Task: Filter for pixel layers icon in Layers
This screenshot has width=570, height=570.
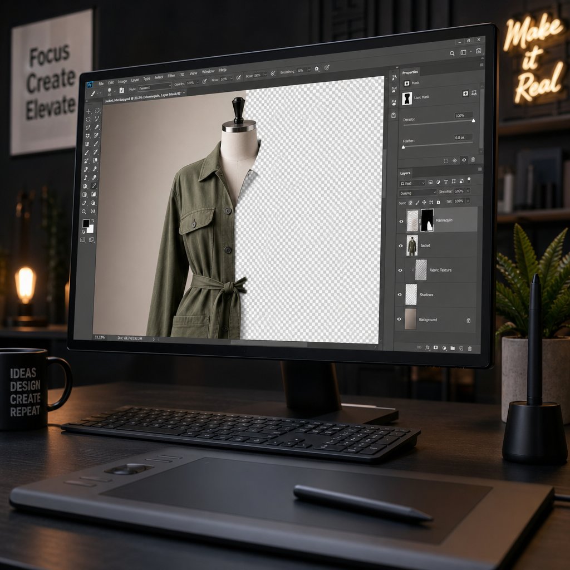Action: [430, 182]
